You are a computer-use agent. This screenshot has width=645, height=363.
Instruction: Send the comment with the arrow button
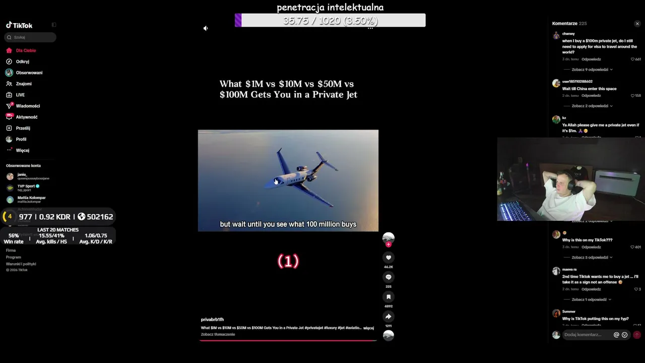[637, 335]
